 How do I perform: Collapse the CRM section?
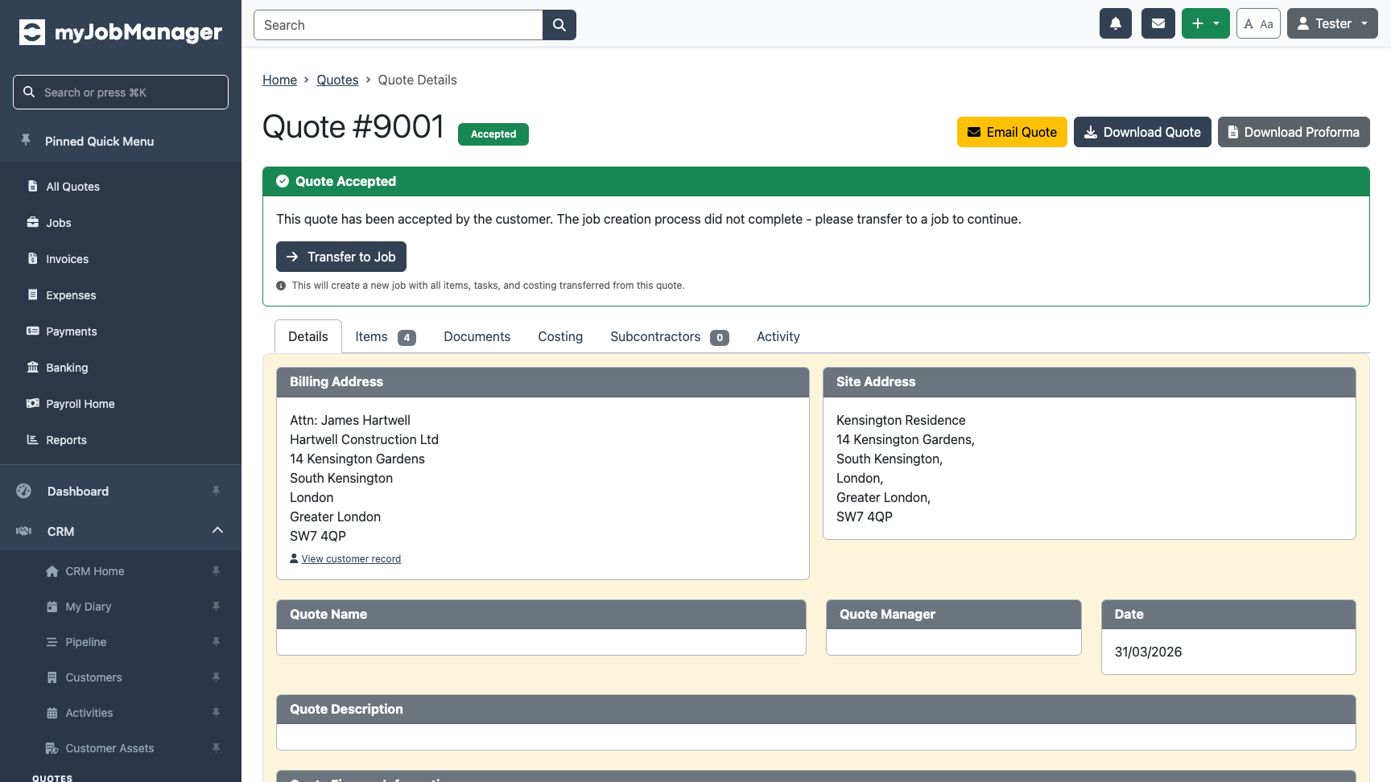(x=217, y=530)
